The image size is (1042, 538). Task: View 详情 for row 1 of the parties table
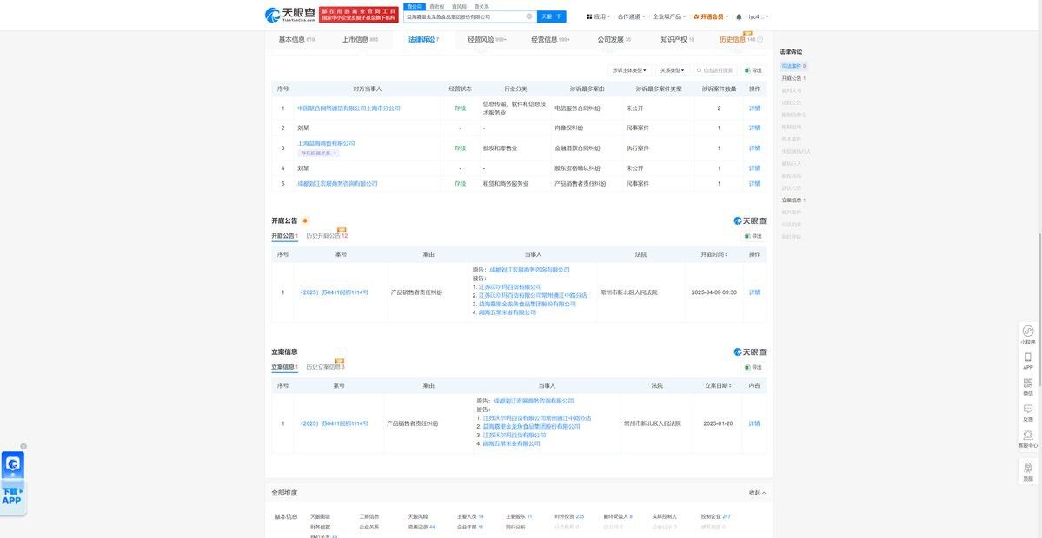(755, 108)
